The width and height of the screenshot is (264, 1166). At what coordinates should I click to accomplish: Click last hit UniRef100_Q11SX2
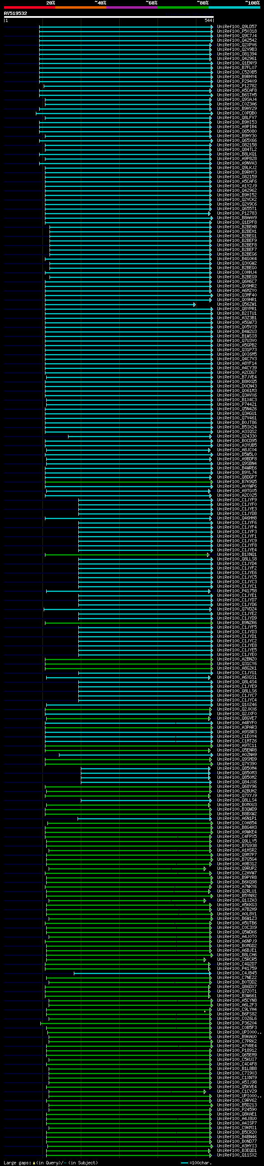click(x=236, y=1155)
